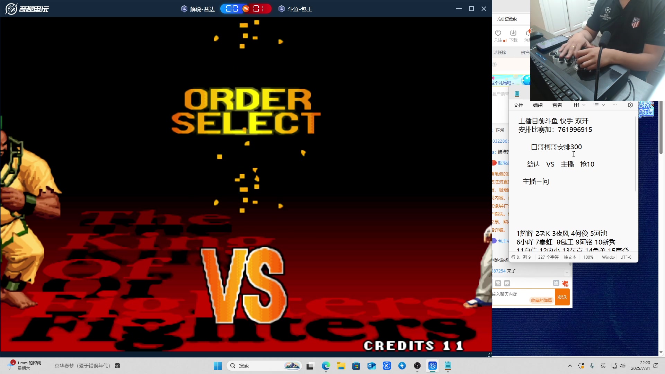Image resolution: width=665 pixels, height=374 pixels.
Task: Expand the list style dropdown in Notepad
Action: pos(599,105)
